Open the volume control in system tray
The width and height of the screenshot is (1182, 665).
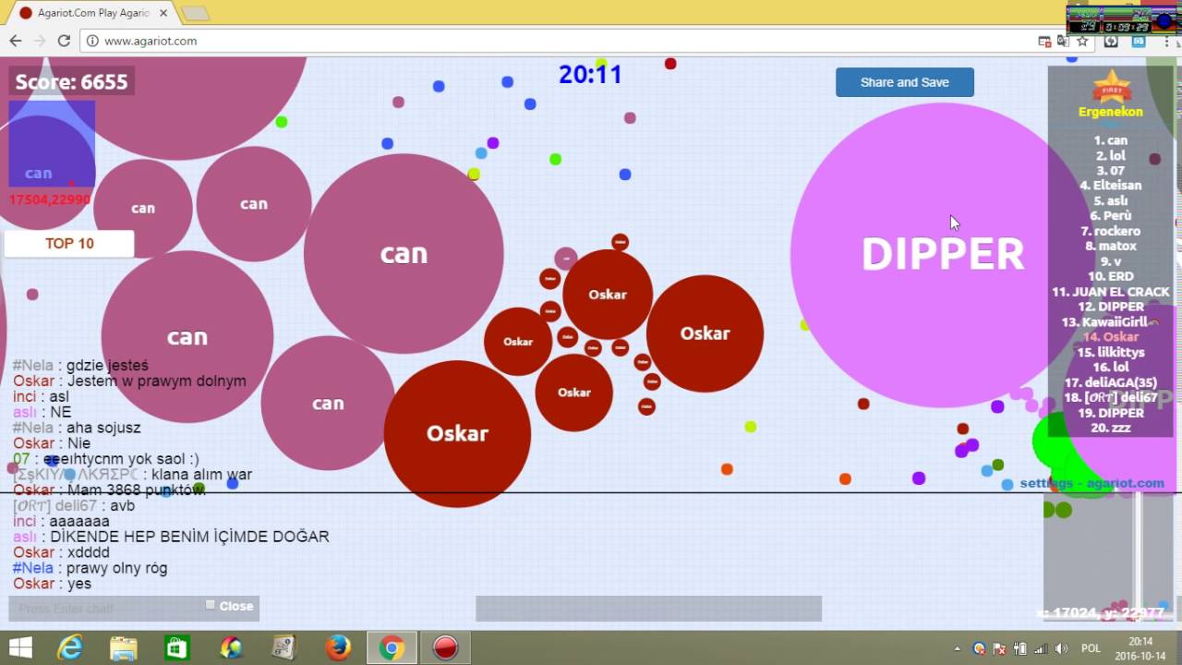point(1059,648)
